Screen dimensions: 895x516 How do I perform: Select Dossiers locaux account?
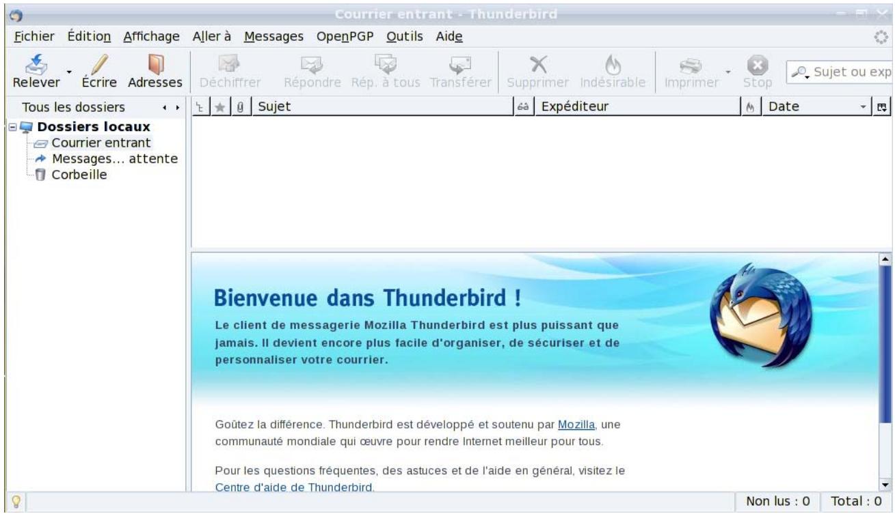pyautogui.click(x=93, y=127)
